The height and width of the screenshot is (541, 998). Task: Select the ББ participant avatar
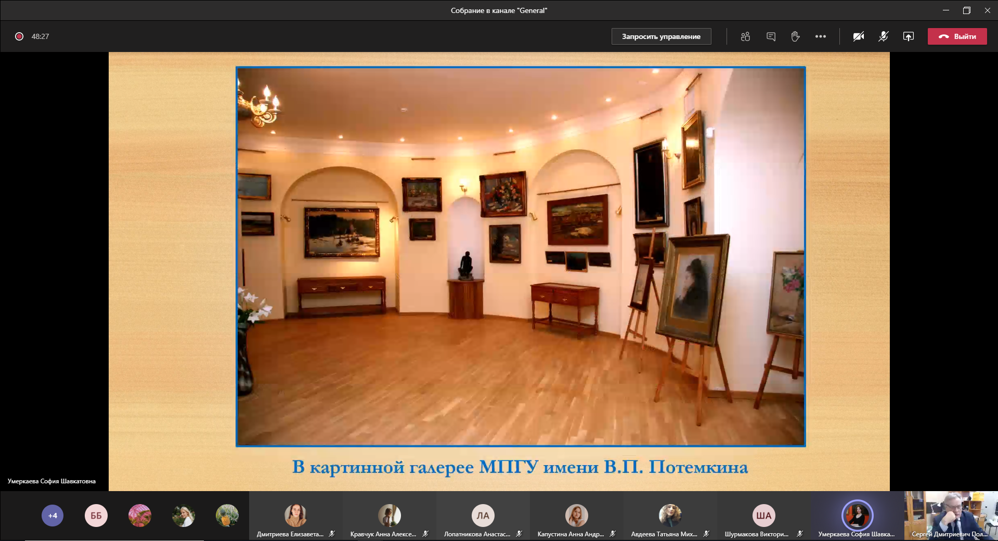point(96,516)
